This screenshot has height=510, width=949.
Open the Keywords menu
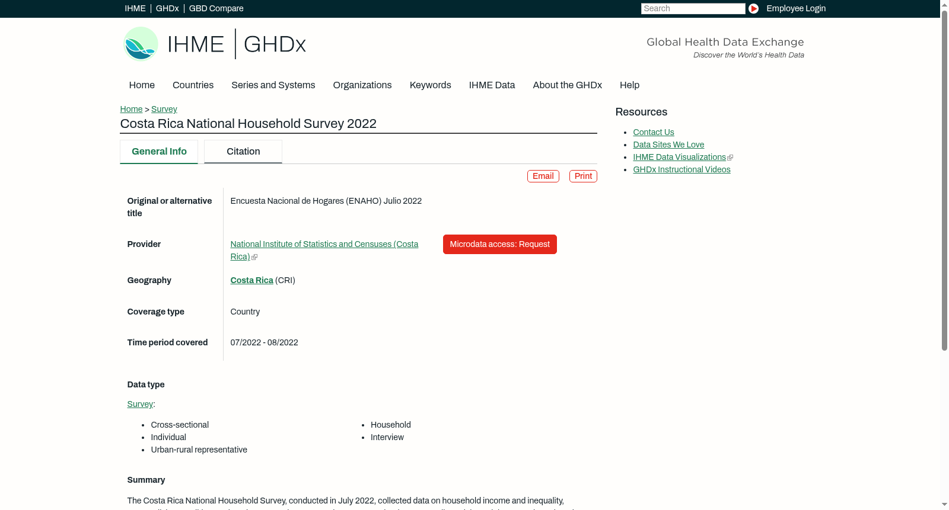431,85
